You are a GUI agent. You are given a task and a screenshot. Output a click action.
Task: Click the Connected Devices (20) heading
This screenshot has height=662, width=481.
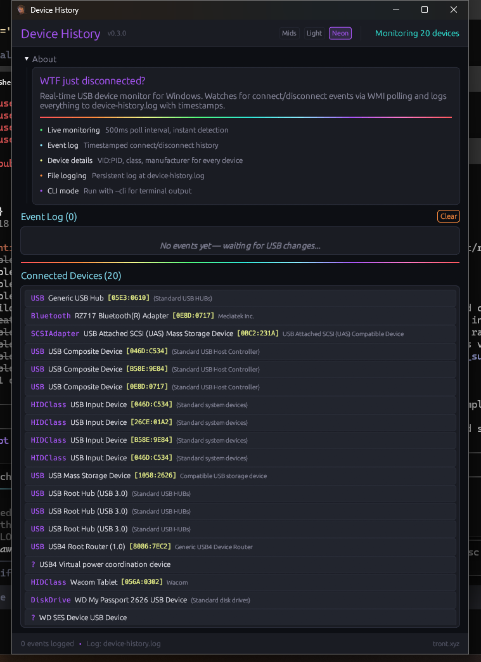(71, 276)
